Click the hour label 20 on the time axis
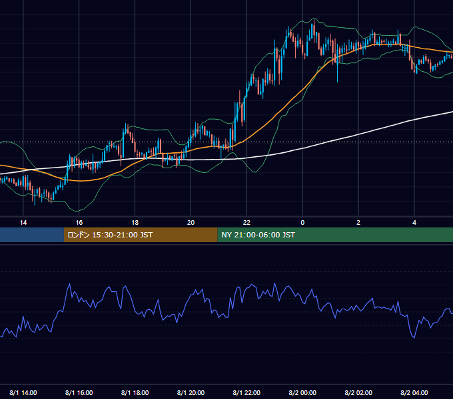 (x=191, y=223)
